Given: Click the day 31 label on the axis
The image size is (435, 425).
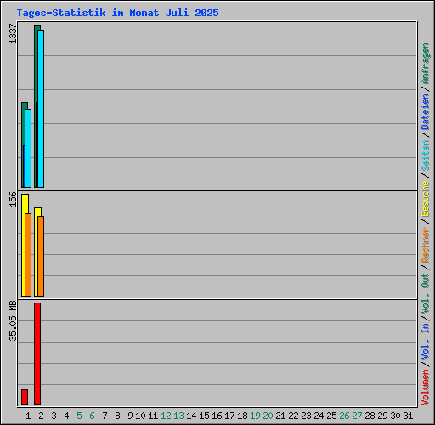Looking at the screenshot, I should (x=408, y=416).
